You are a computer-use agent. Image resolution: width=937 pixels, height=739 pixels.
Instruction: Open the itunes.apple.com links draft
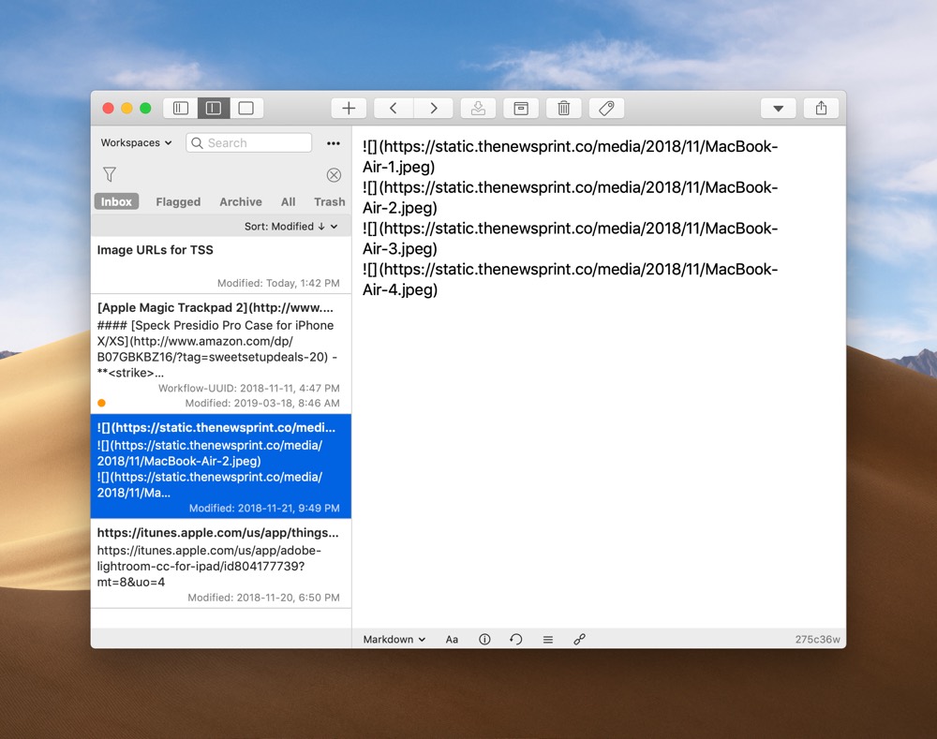pyautogui.click(x=220, y=563)
